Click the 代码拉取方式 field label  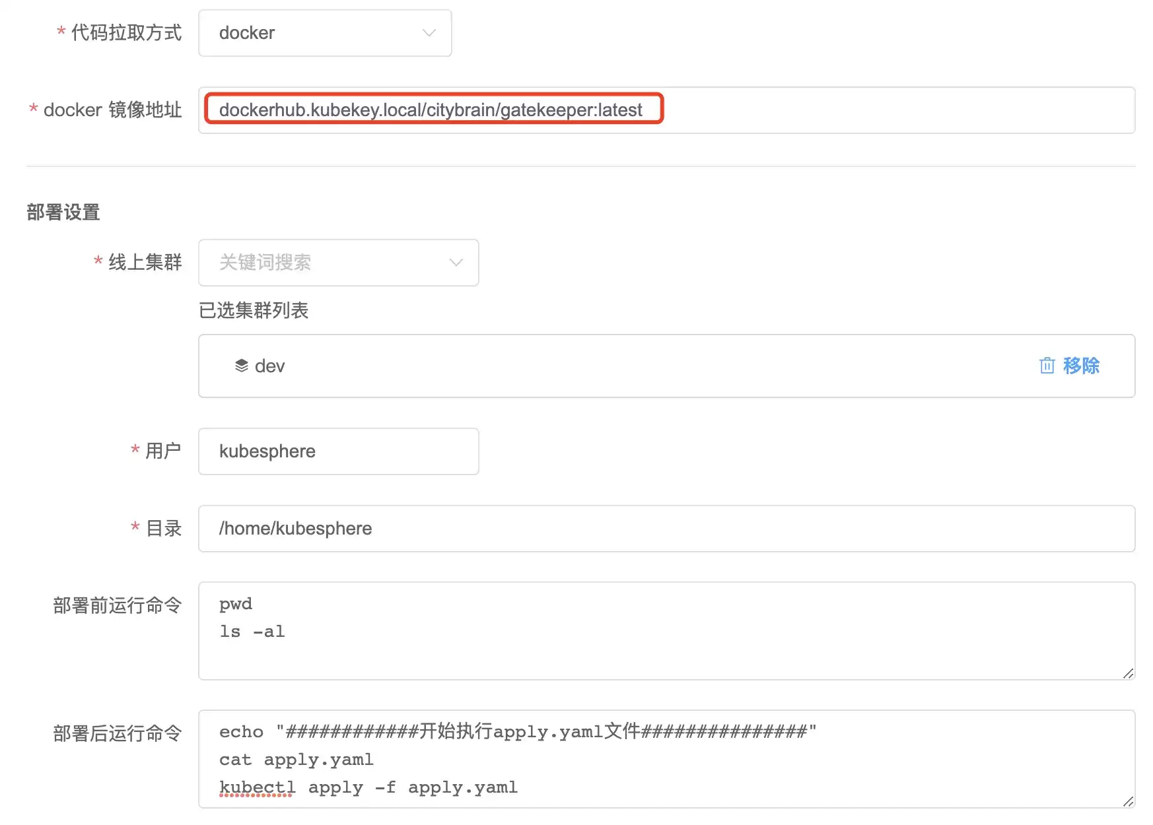[126, 33]
